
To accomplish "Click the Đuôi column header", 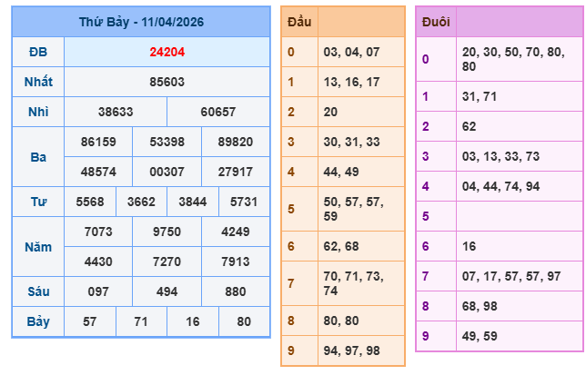I will (x=436, y=22).
